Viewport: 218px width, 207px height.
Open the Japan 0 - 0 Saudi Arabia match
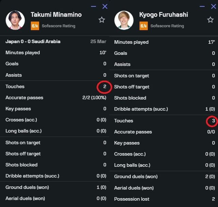tap(33, 41)
